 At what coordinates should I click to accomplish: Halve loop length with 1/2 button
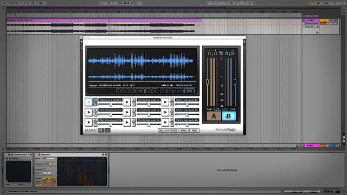point(148,91)
